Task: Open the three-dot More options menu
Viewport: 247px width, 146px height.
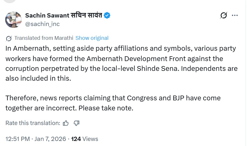Action: click(x=235, y=16)
